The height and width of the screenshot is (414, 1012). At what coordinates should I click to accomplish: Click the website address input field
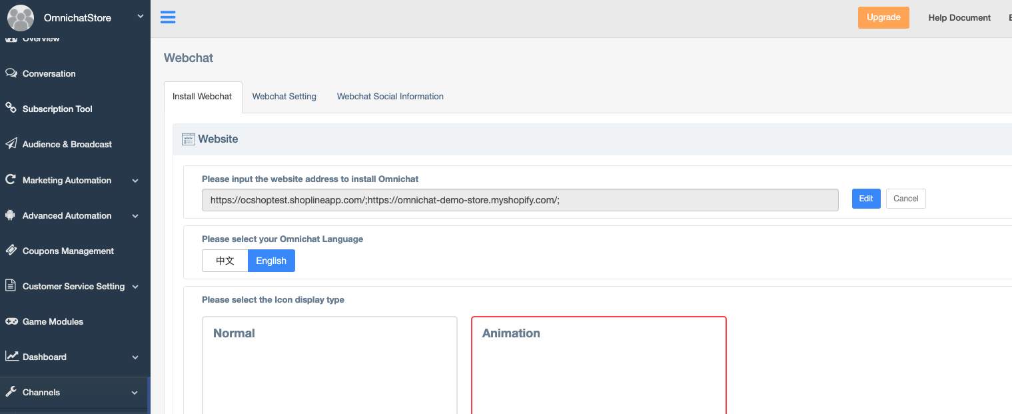[x=520, y=200]
